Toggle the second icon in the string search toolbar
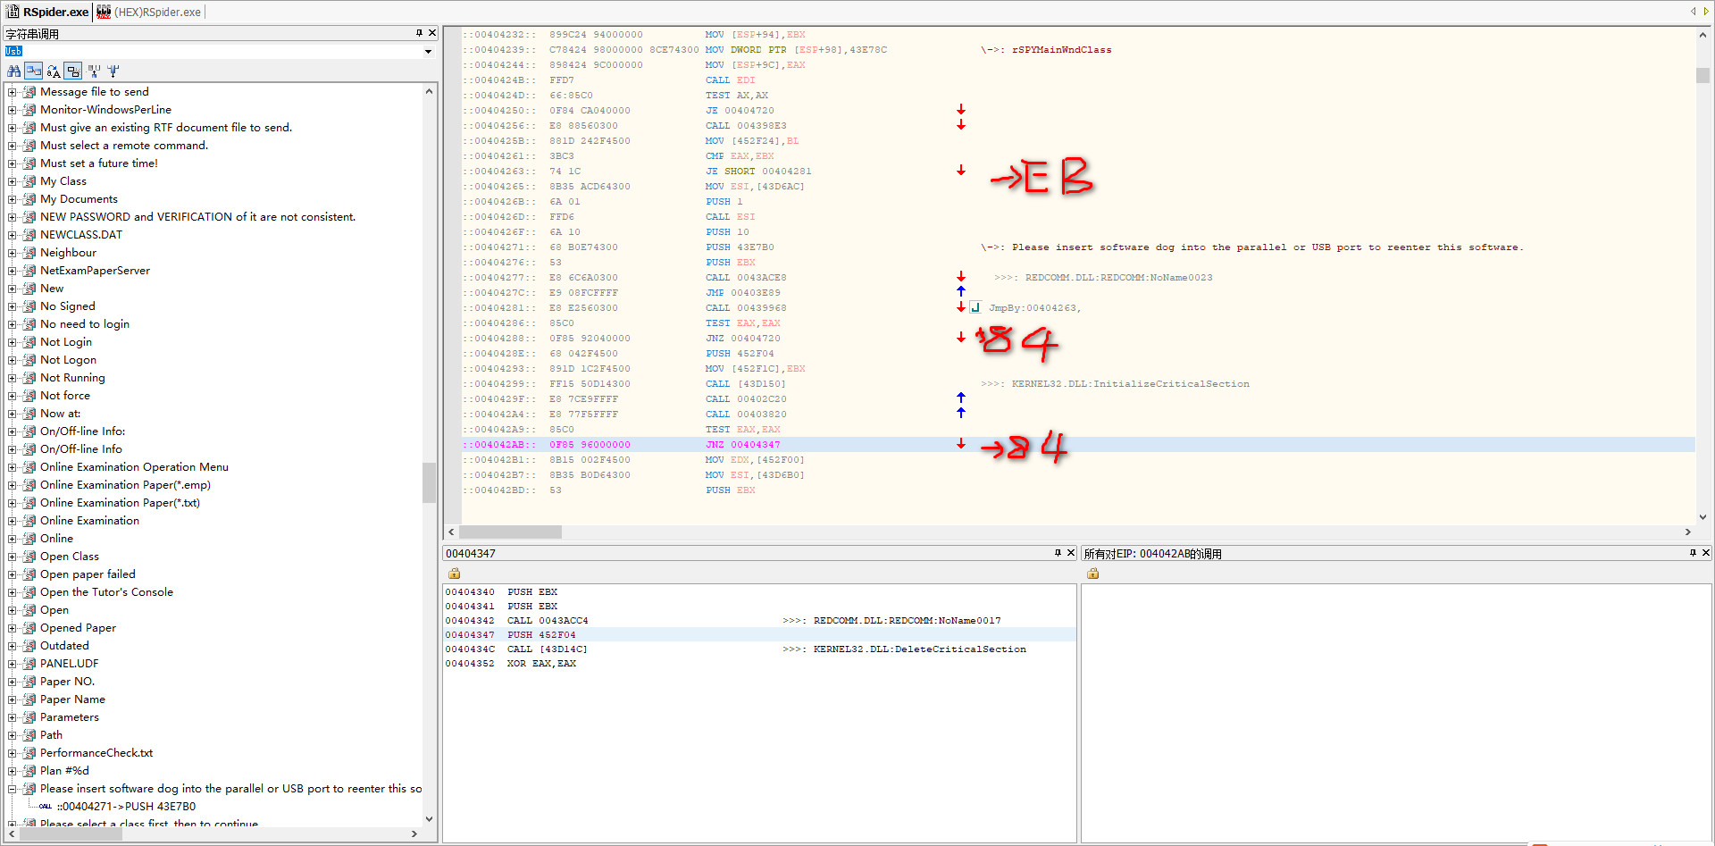Screen dimensions: 1715x846 33,71
